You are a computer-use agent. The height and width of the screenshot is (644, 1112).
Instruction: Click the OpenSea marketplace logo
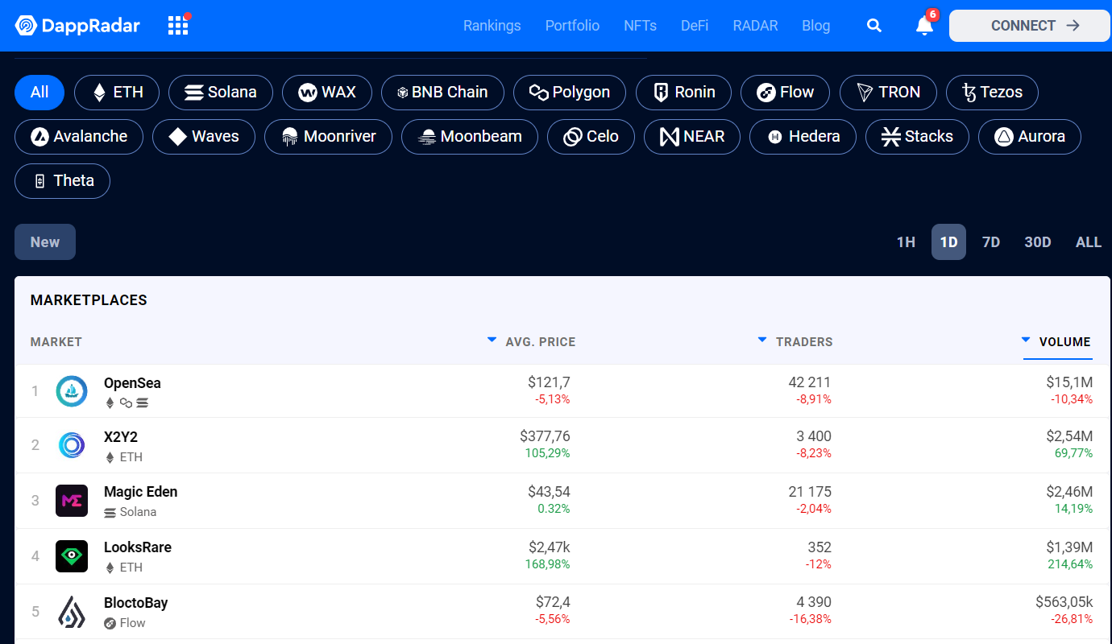coord(72,391)
